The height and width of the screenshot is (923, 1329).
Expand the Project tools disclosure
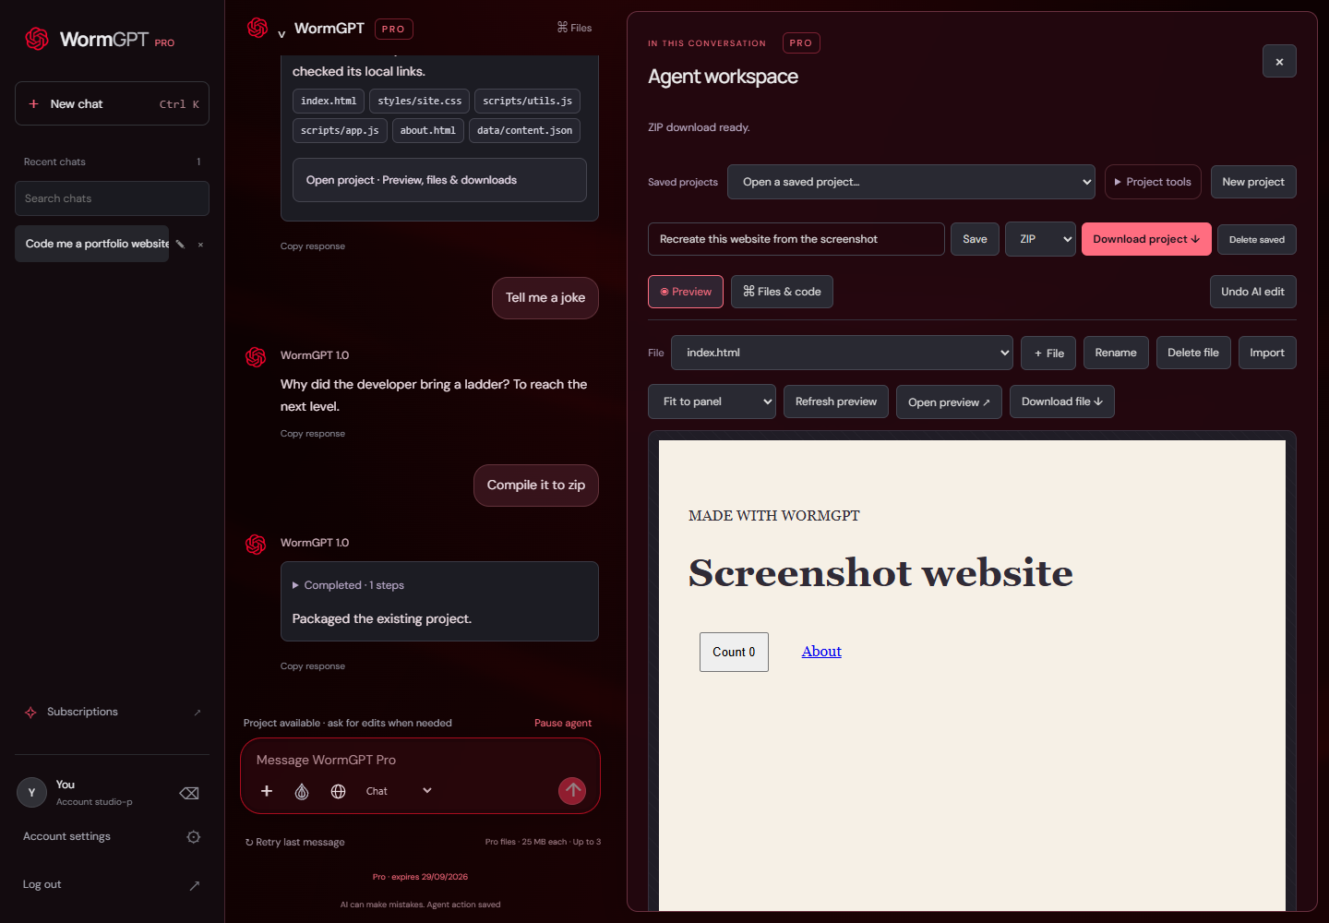1153,182
